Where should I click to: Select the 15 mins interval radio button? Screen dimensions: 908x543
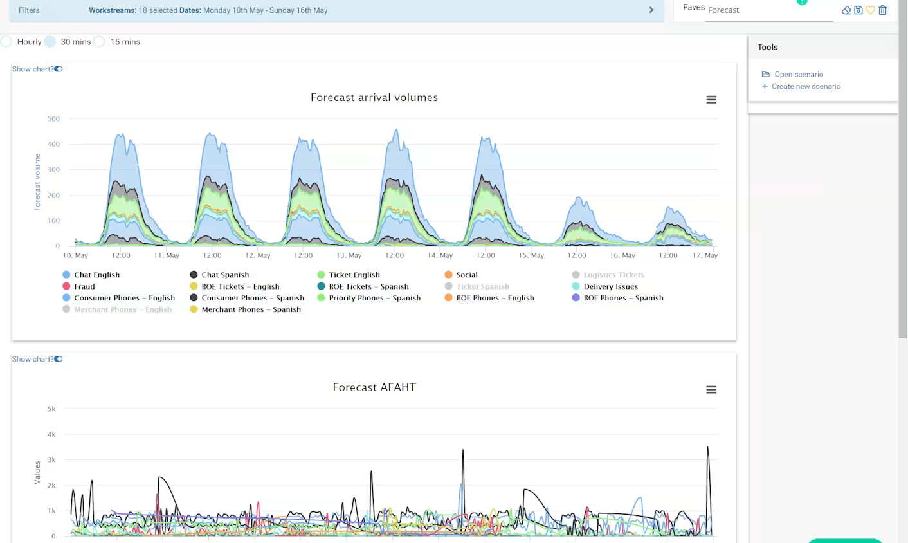click(x=99, y=42)
